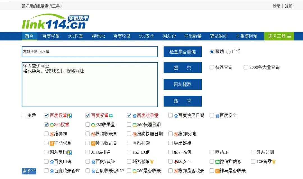The width and height of the screenshot is (303, 179).
Task: Click the 360 ring icon beside 360收录量
Action: 93,125
